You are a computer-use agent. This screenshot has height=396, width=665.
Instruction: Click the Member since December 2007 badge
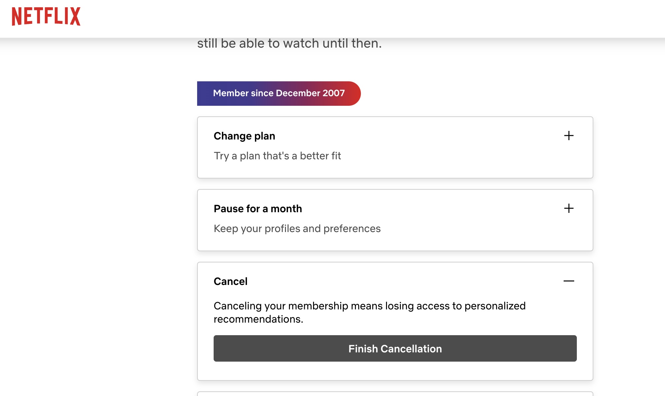tap(278, 93)
